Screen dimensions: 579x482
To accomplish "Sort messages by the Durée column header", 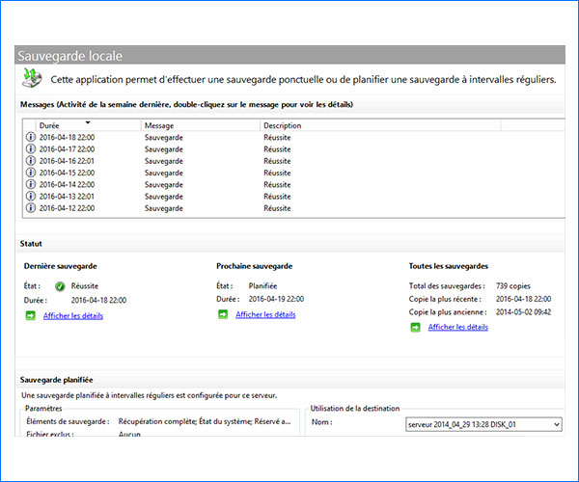I will tap(87, 125).
